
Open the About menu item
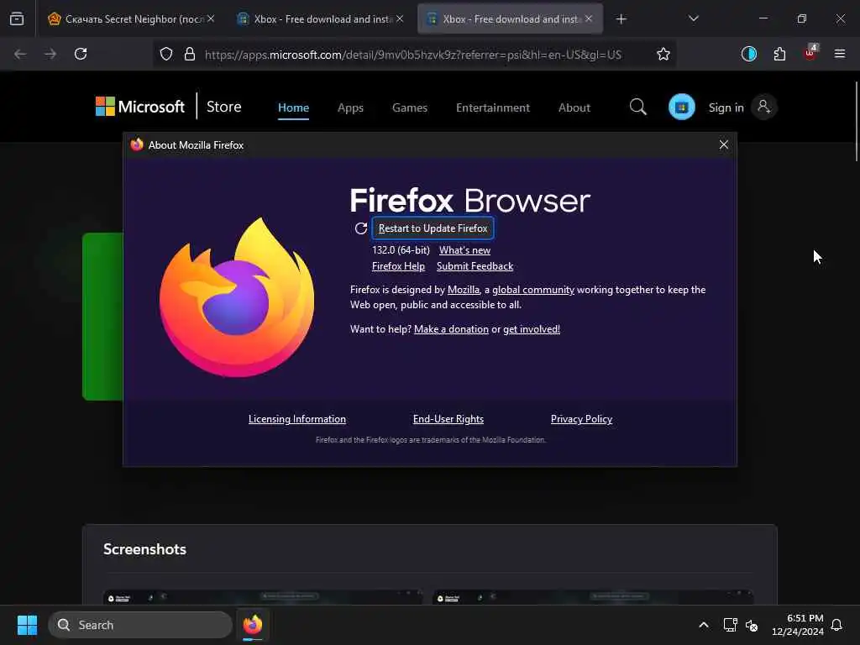(574, 107)
